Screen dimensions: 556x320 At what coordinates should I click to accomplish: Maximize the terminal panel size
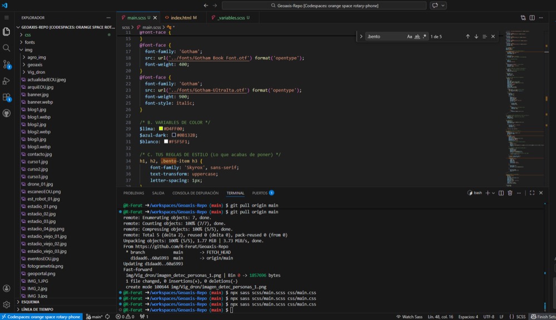pos(532,193)
